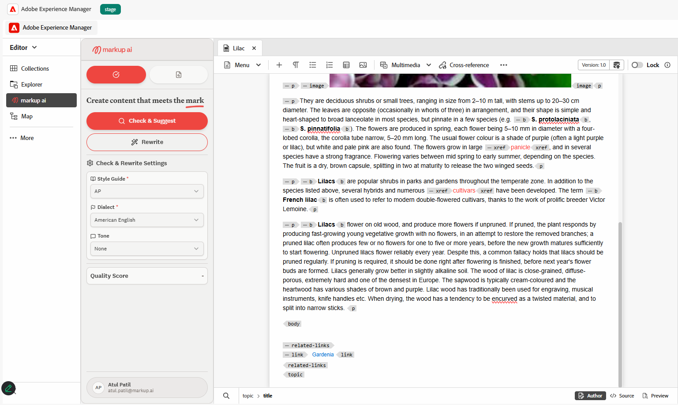678x405 pixels.
Task: Click the Rewrite button
Action: pos(147,142)
